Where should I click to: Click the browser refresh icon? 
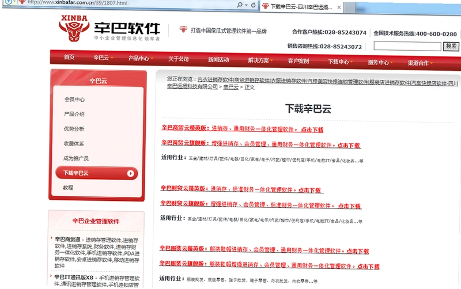tap(253, 5)
